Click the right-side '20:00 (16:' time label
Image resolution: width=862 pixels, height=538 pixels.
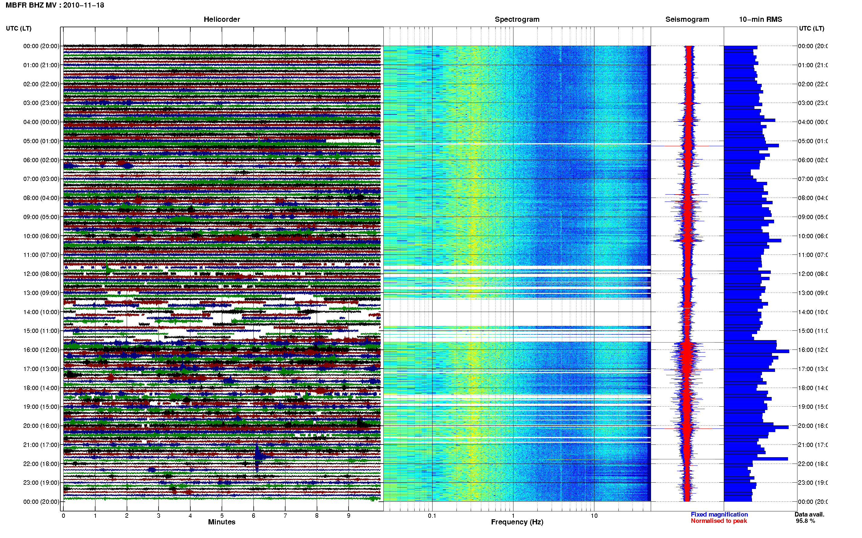coord(813,426)
